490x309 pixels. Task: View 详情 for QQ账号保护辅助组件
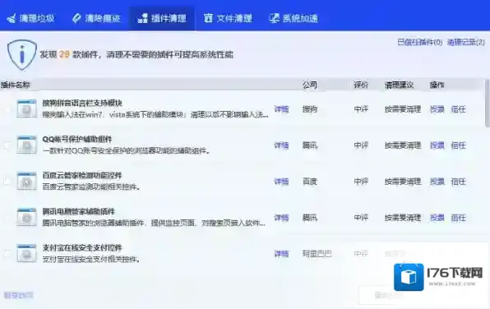(x=281, y=145)
